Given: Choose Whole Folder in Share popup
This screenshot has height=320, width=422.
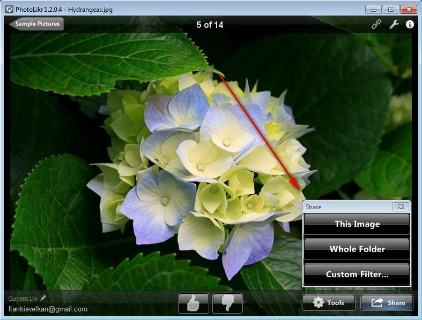Looking at the screenshot, I should (x=357, y=249).
